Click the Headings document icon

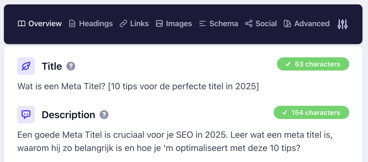click(72, 24)
